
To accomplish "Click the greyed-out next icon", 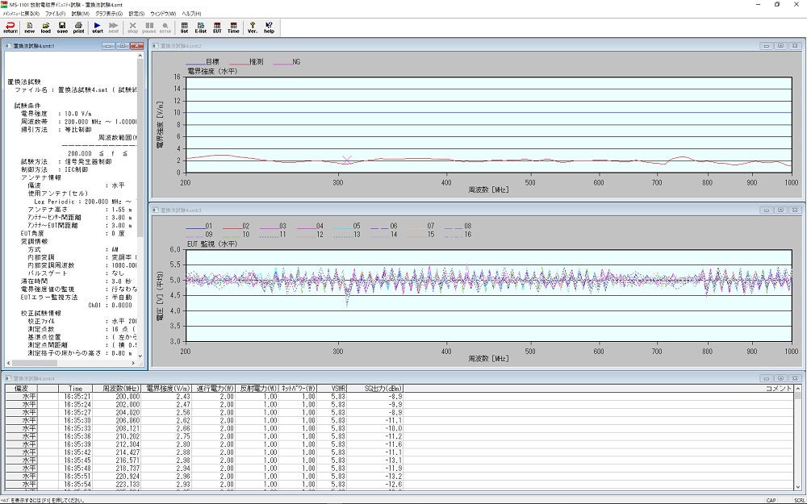I will point(114,27).
